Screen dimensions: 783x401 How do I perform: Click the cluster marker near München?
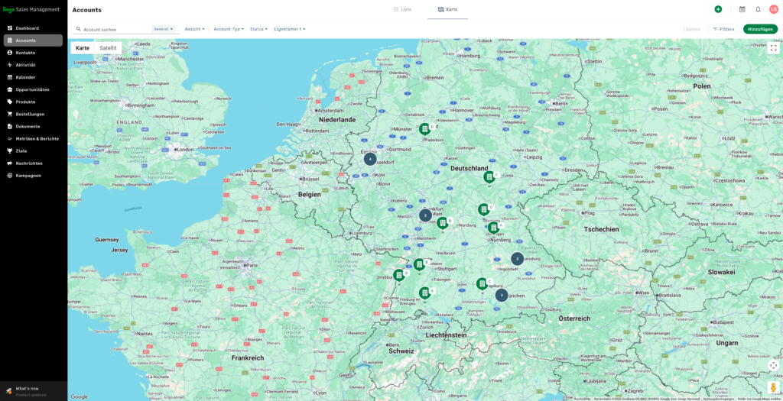tap(502, 296)
